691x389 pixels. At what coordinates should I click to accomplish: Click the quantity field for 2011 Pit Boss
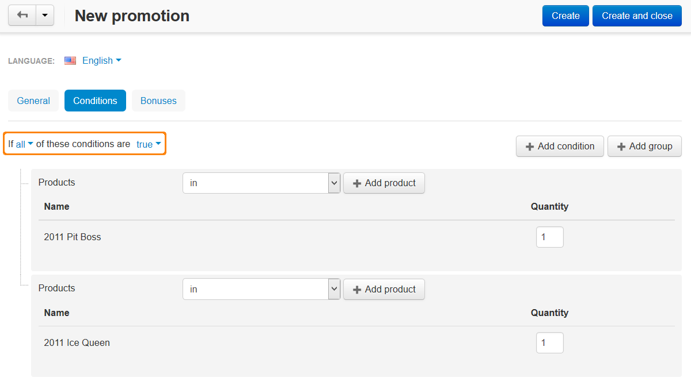coord(549,237)
